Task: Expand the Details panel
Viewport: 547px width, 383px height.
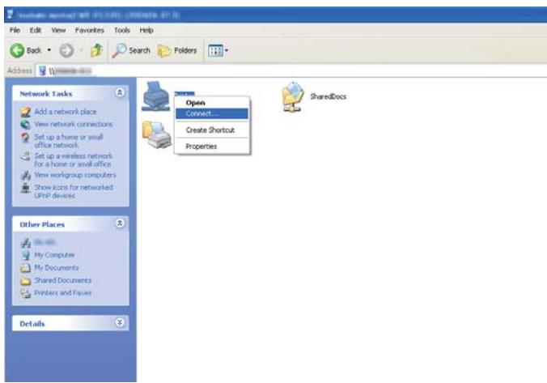Action: pyautogui.click(x=120, y=322)
